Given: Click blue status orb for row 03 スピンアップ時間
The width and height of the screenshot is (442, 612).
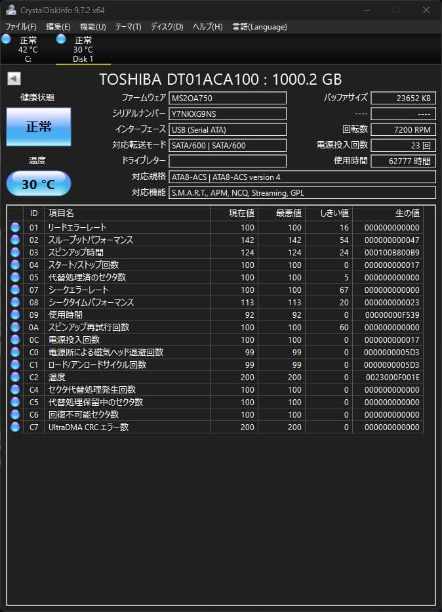Looking at the screenshot, I should (15, 252).
